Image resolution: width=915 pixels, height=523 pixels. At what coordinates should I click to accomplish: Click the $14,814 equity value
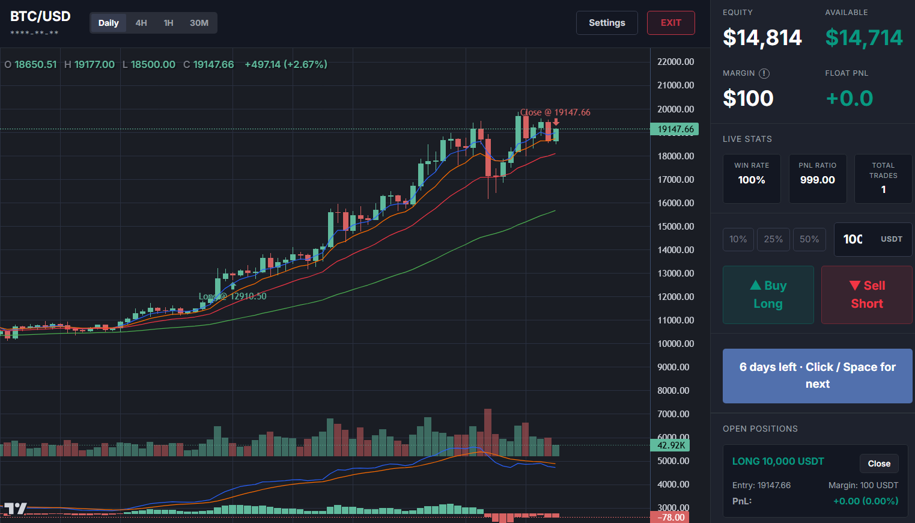tap(762, 38)
